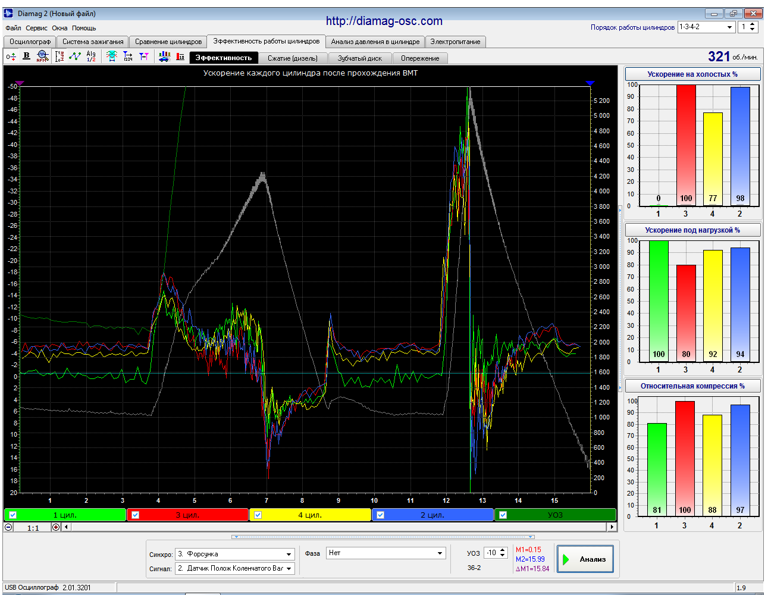Screen dimensions: 771x595
Task: Open the Сигнал dropdown (Датчик Полож Коленчатого Вала)
Action: 235,568
